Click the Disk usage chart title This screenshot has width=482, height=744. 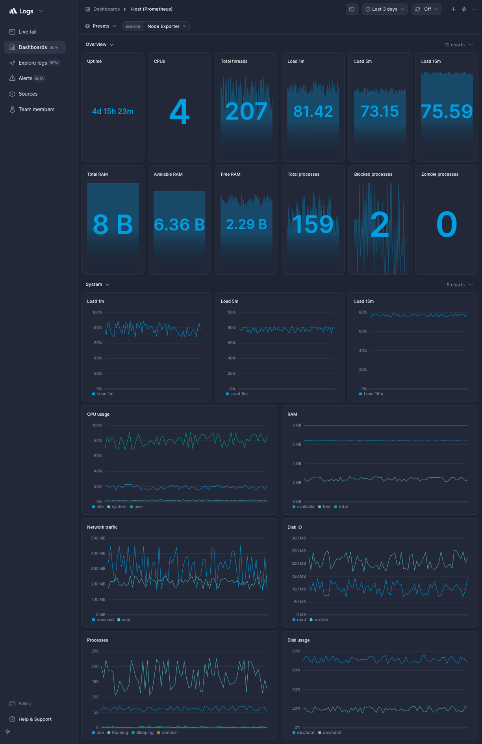298,640
